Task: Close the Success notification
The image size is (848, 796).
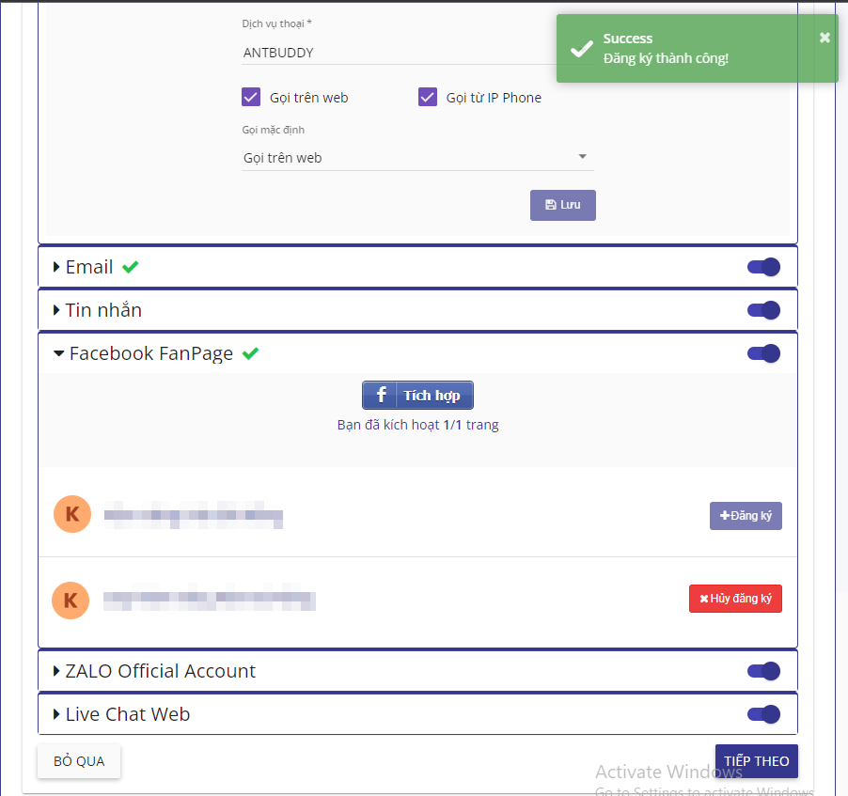Action: coord(824,38)
